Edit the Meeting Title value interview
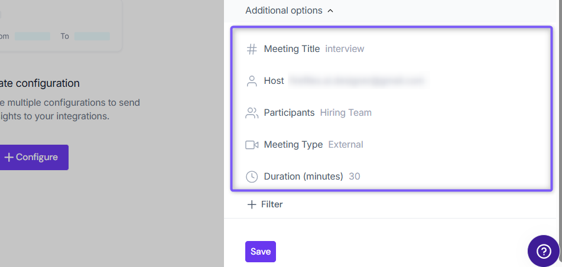This screenshot has height=267, width=562. click(x=345, y=49)
